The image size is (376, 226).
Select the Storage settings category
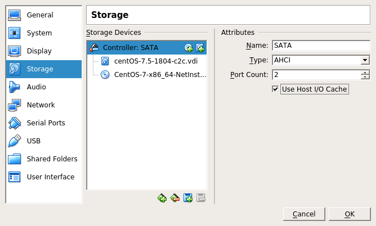point(44,69)
